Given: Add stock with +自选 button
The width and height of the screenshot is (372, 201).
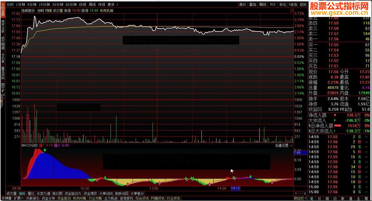Looking at the screenshot, I should point(293,4).
